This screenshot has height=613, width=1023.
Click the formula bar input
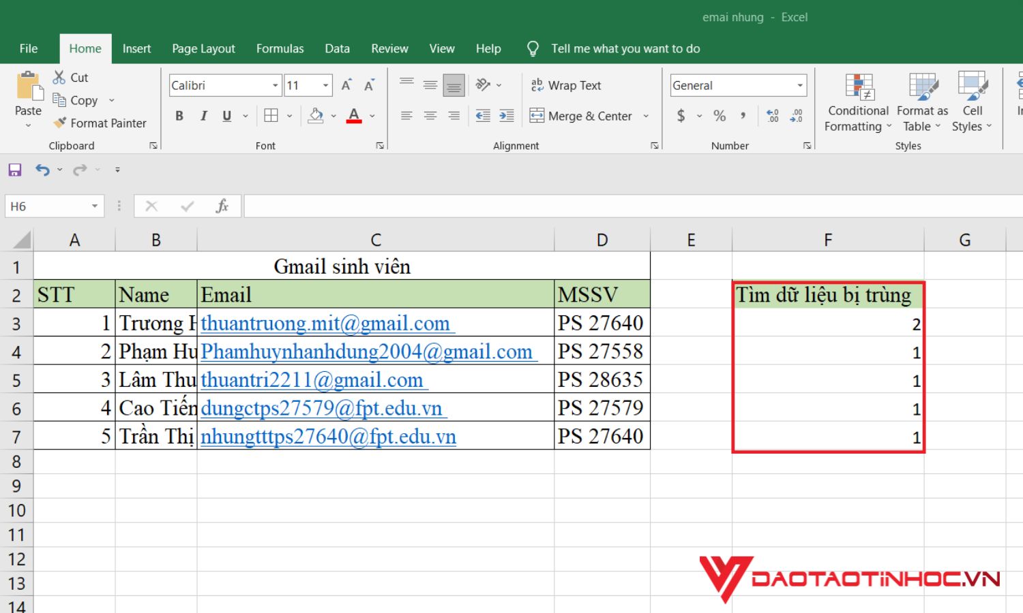tap(633, 206)
